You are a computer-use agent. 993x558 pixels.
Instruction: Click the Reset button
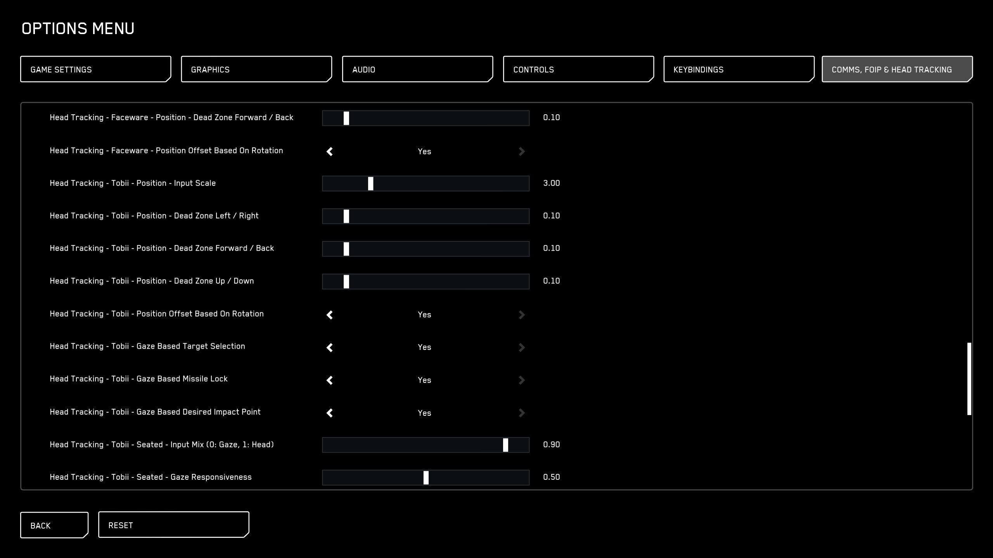pyautogui.click(x=174, y=525)
